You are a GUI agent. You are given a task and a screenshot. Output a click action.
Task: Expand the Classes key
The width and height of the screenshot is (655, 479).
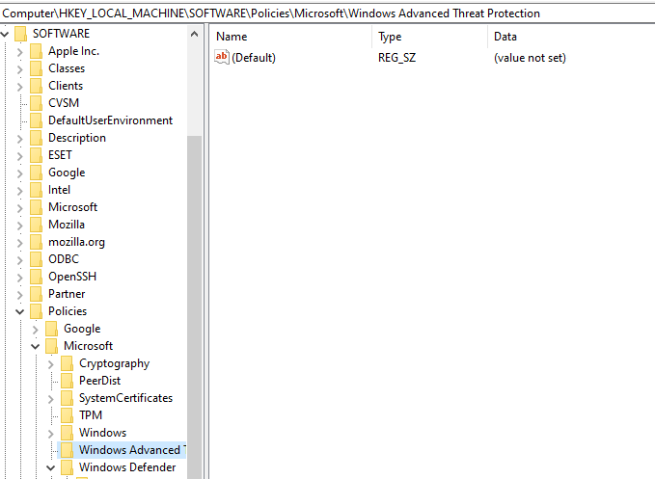pos(20,68)
